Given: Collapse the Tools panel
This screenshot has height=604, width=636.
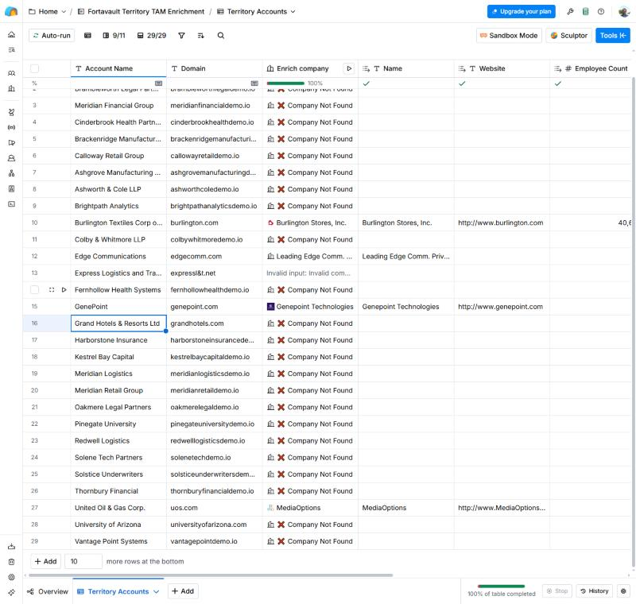Looking at the screenshot, I should pos(612,36).
